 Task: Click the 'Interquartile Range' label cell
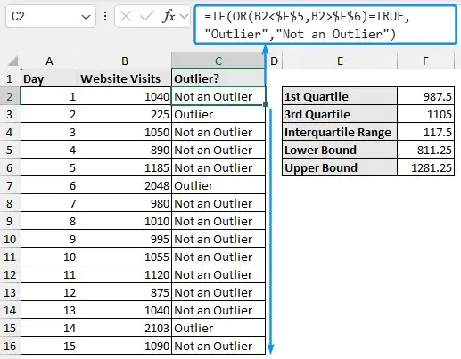(340, 132)
